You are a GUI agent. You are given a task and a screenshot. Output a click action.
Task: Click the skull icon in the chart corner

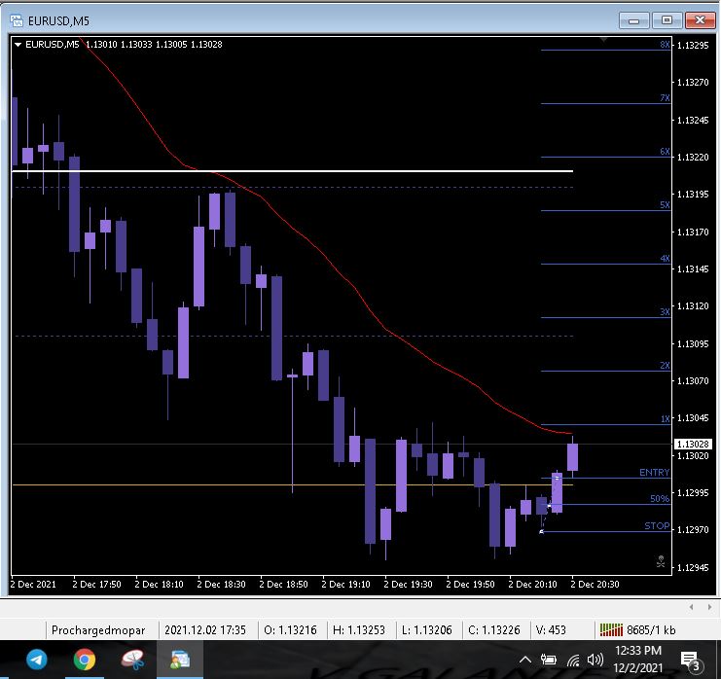[661, 561]
